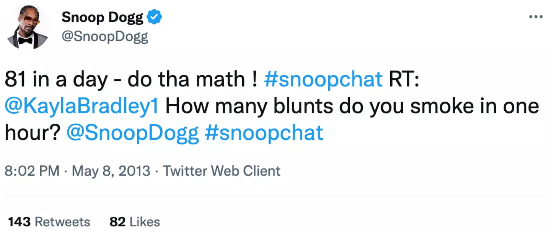Click the @SnoopDogg handle under the display name
This screenshot has height=234, width=551.
pyautogui.click(x=104, y=37)
